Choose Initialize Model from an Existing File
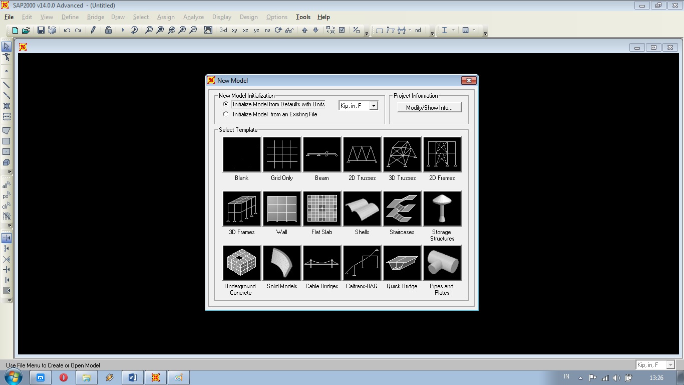This screenshot has height=385, width=684. (226, 114)
